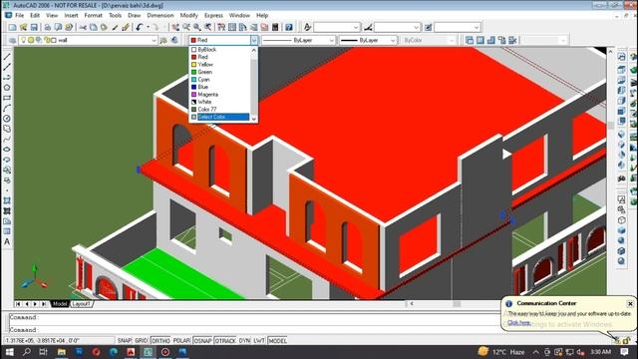The image size is (638, 359).
Task: Open Layer Properties Manager icon
Action: coord(12,40)
